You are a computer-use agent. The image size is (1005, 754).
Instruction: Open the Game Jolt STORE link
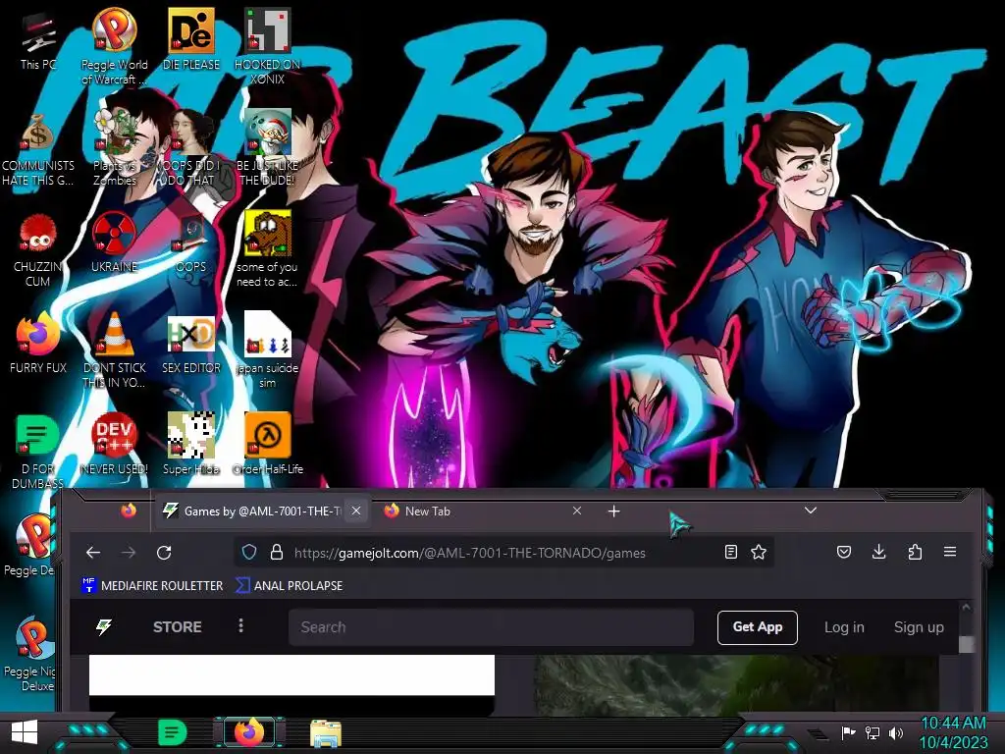[x=177, y=627]
